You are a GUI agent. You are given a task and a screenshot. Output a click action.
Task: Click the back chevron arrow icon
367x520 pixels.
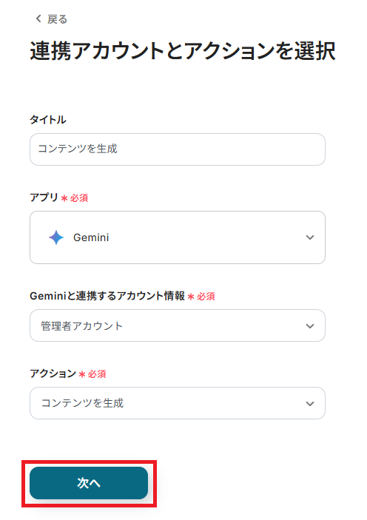click(x=38, y=19)
